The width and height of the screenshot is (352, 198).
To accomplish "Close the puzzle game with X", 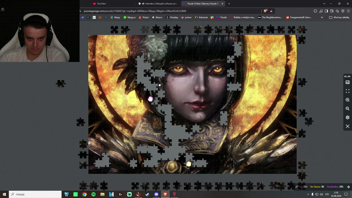I will point(348,126).
